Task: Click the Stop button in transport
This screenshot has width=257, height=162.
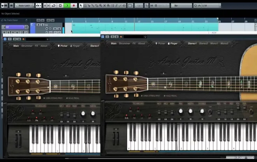Action: coord(60,5)
